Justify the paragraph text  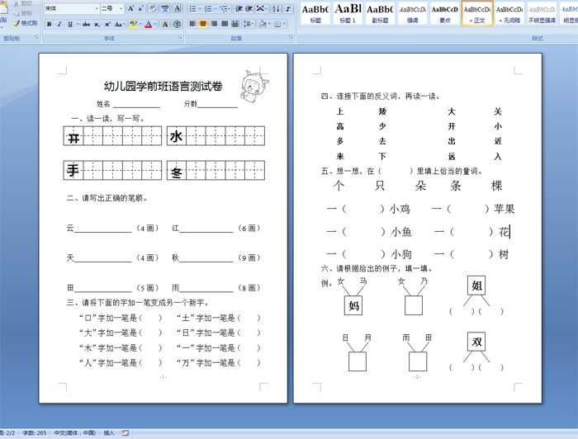click(x=225, y=24)
